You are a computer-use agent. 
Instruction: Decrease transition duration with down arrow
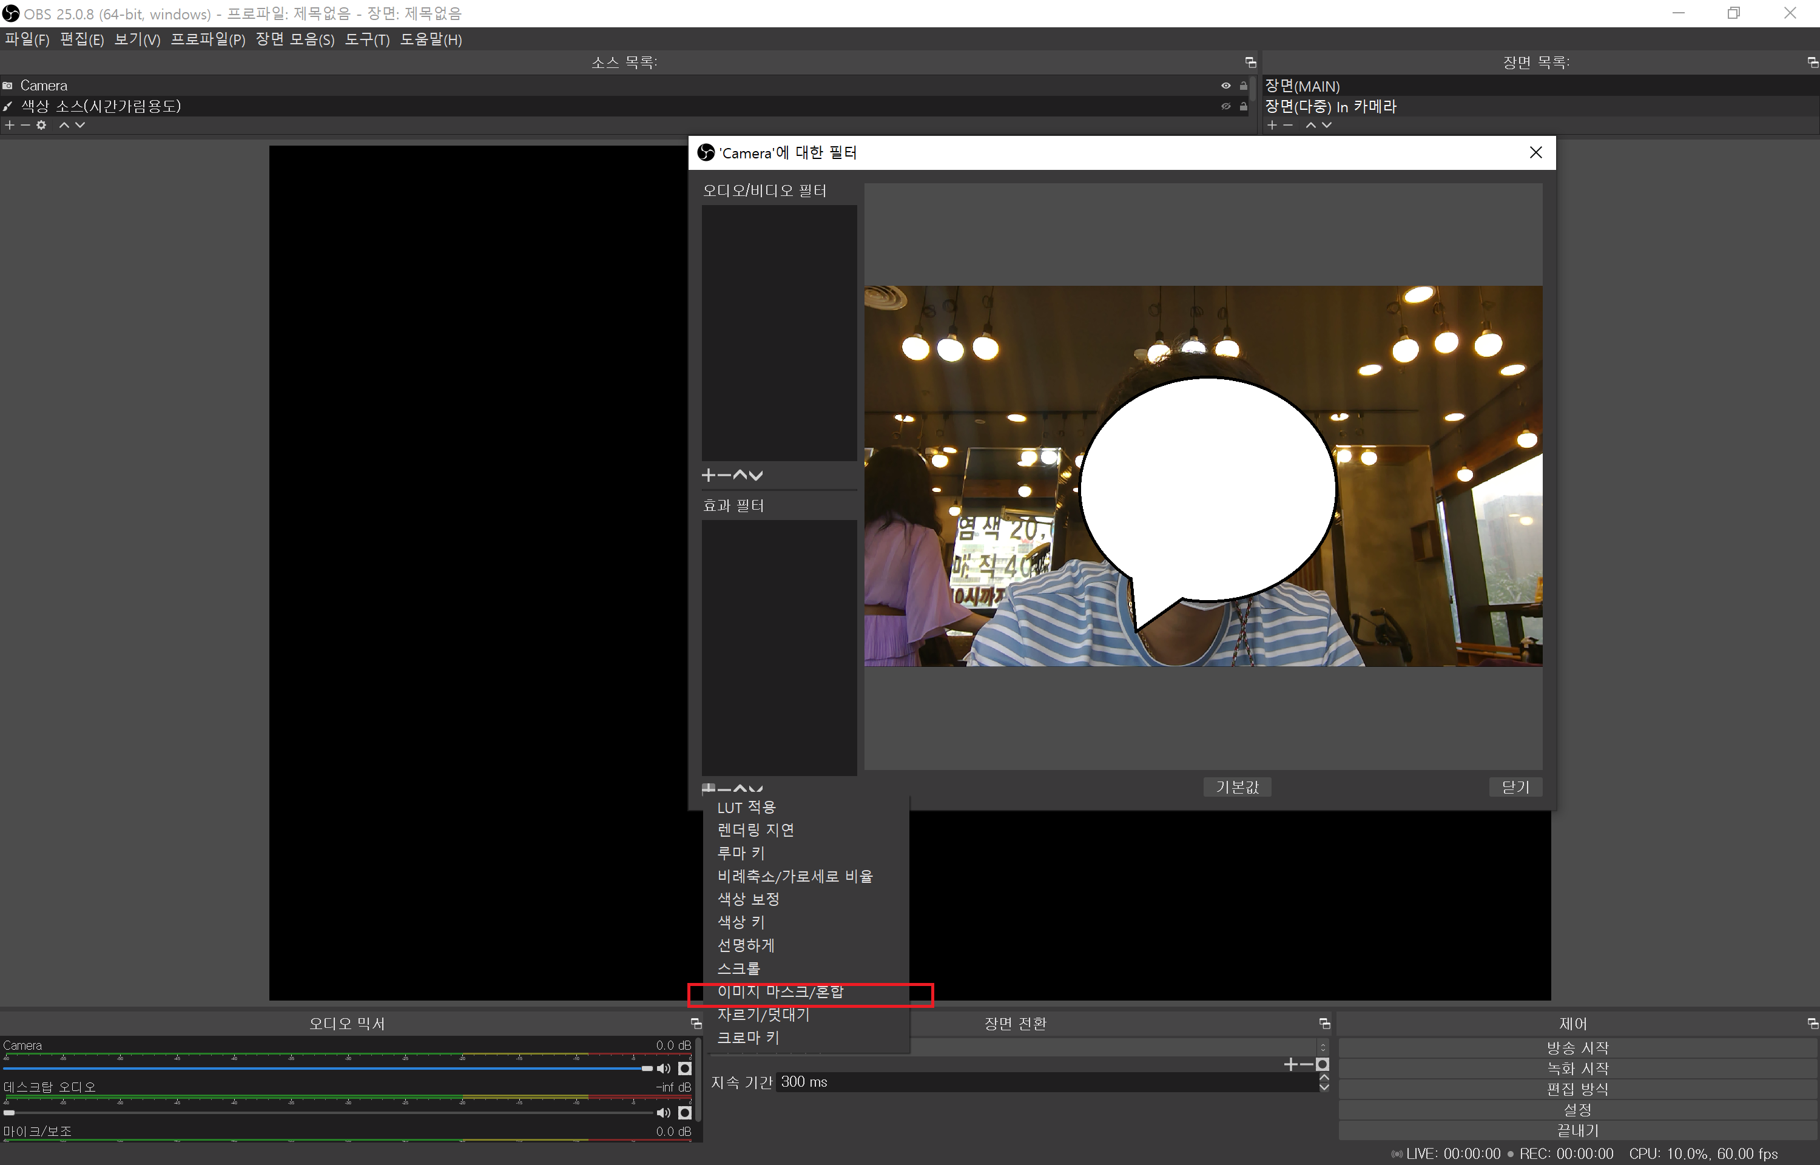click(x=1324, y=1087)
